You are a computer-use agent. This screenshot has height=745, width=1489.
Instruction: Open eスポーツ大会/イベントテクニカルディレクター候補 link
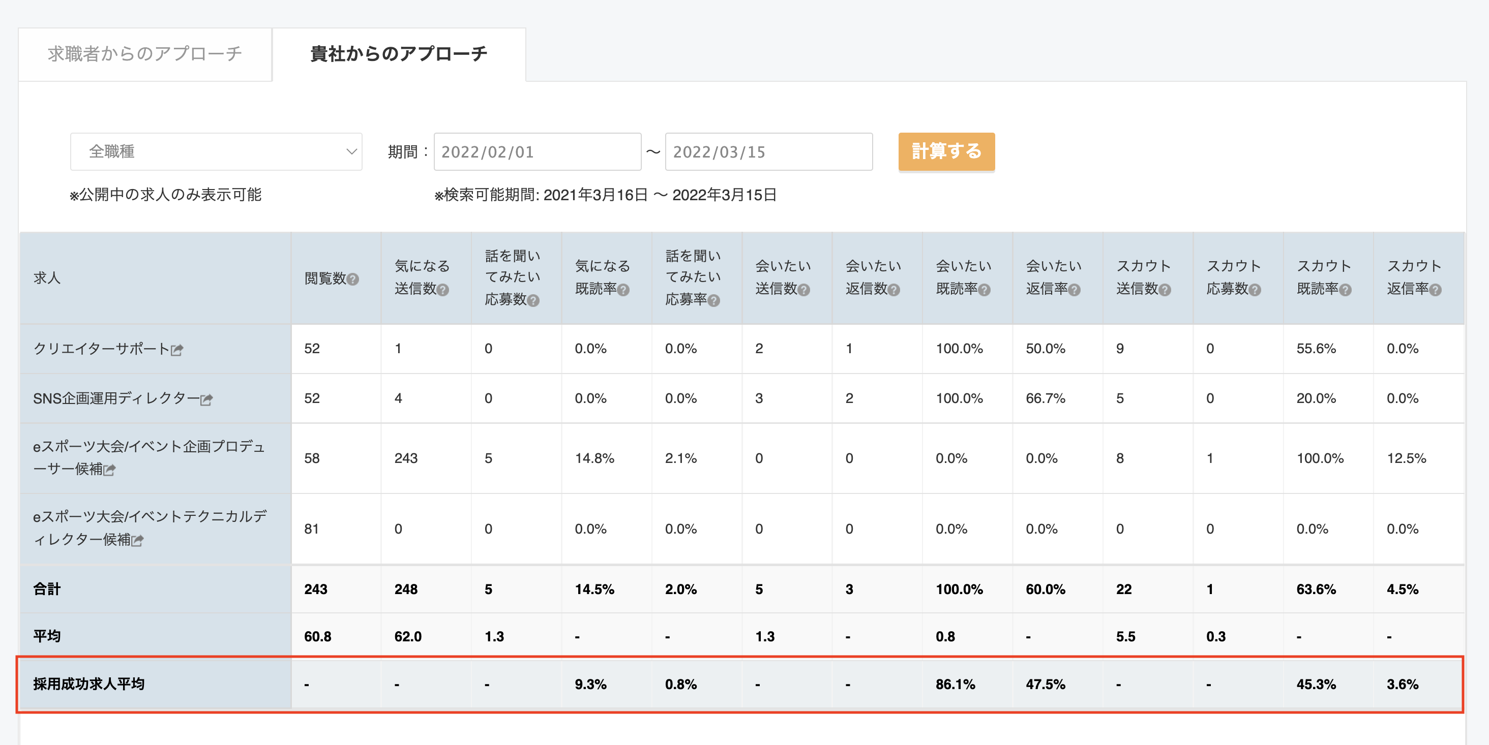150,528
